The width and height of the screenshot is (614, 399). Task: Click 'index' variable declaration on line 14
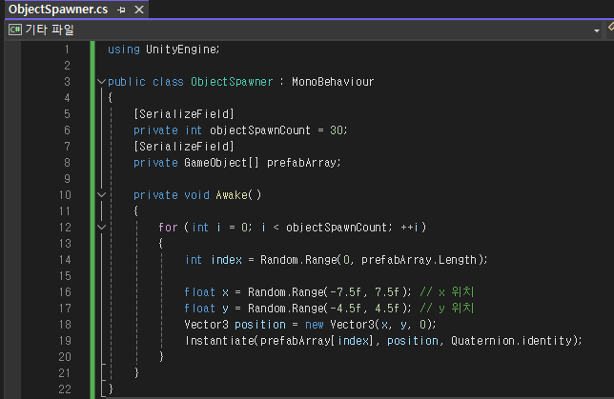point(226,260)
